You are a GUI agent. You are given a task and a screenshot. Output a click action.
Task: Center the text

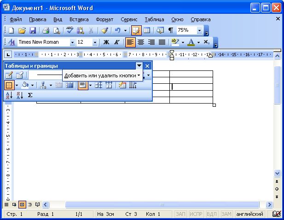[x=141, y=42]
